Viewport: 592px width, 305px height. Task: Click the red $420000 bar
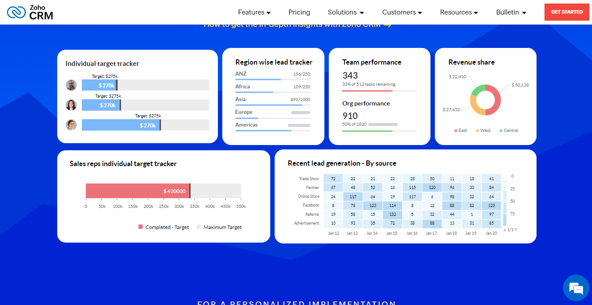point(137,191)
